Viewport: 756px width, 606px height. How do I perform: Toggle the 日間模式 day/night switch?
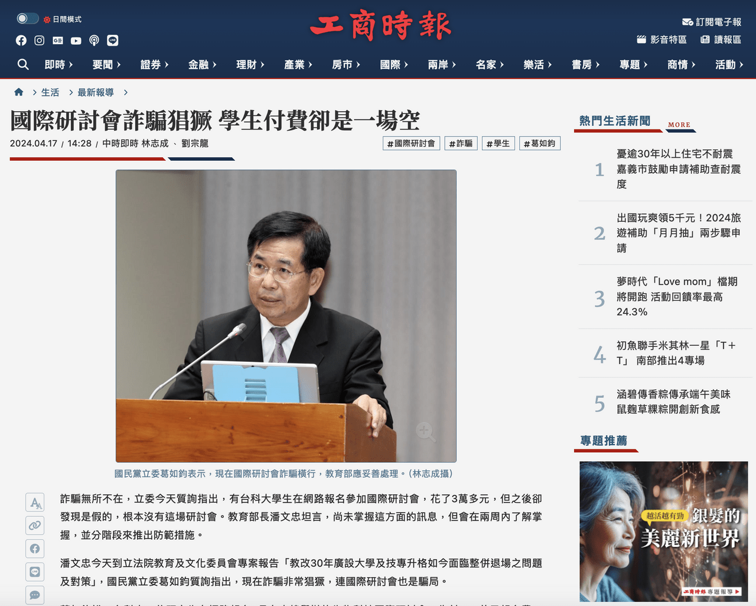tap(27, 19)
